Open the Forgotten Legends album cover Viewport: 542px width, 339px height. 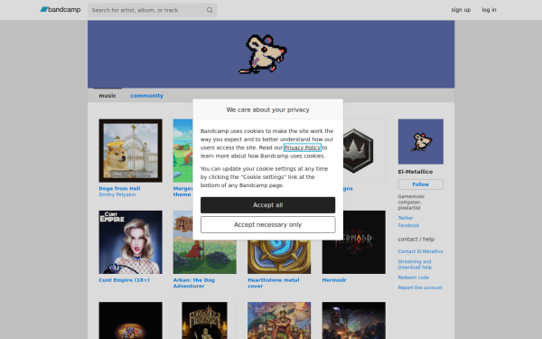205,320
